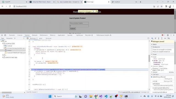Enable Pause on caught exceptions
Image resolution: width=176 pixels, height=99 pixels.
[152, 52]
